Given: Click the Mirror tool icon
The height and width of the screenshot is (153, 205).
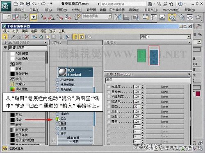Looking at the screenshot, I should pos(118,17).
